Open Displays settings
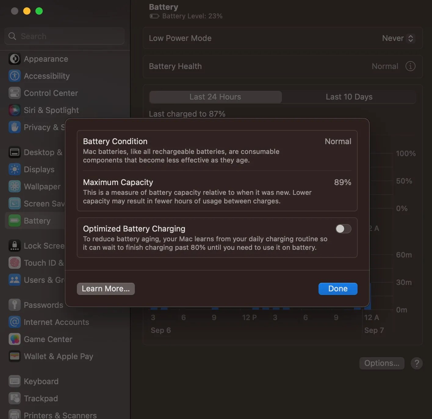The height and width of the screenshot is (419, 432). click(14, 169)
